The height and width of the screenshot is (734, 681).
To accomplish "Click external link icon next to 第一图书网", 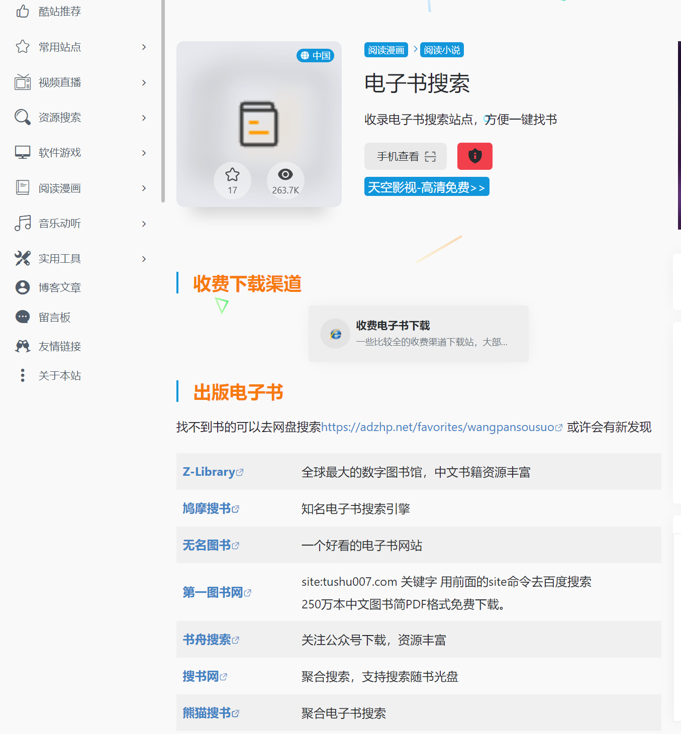I will coord(248,593).
